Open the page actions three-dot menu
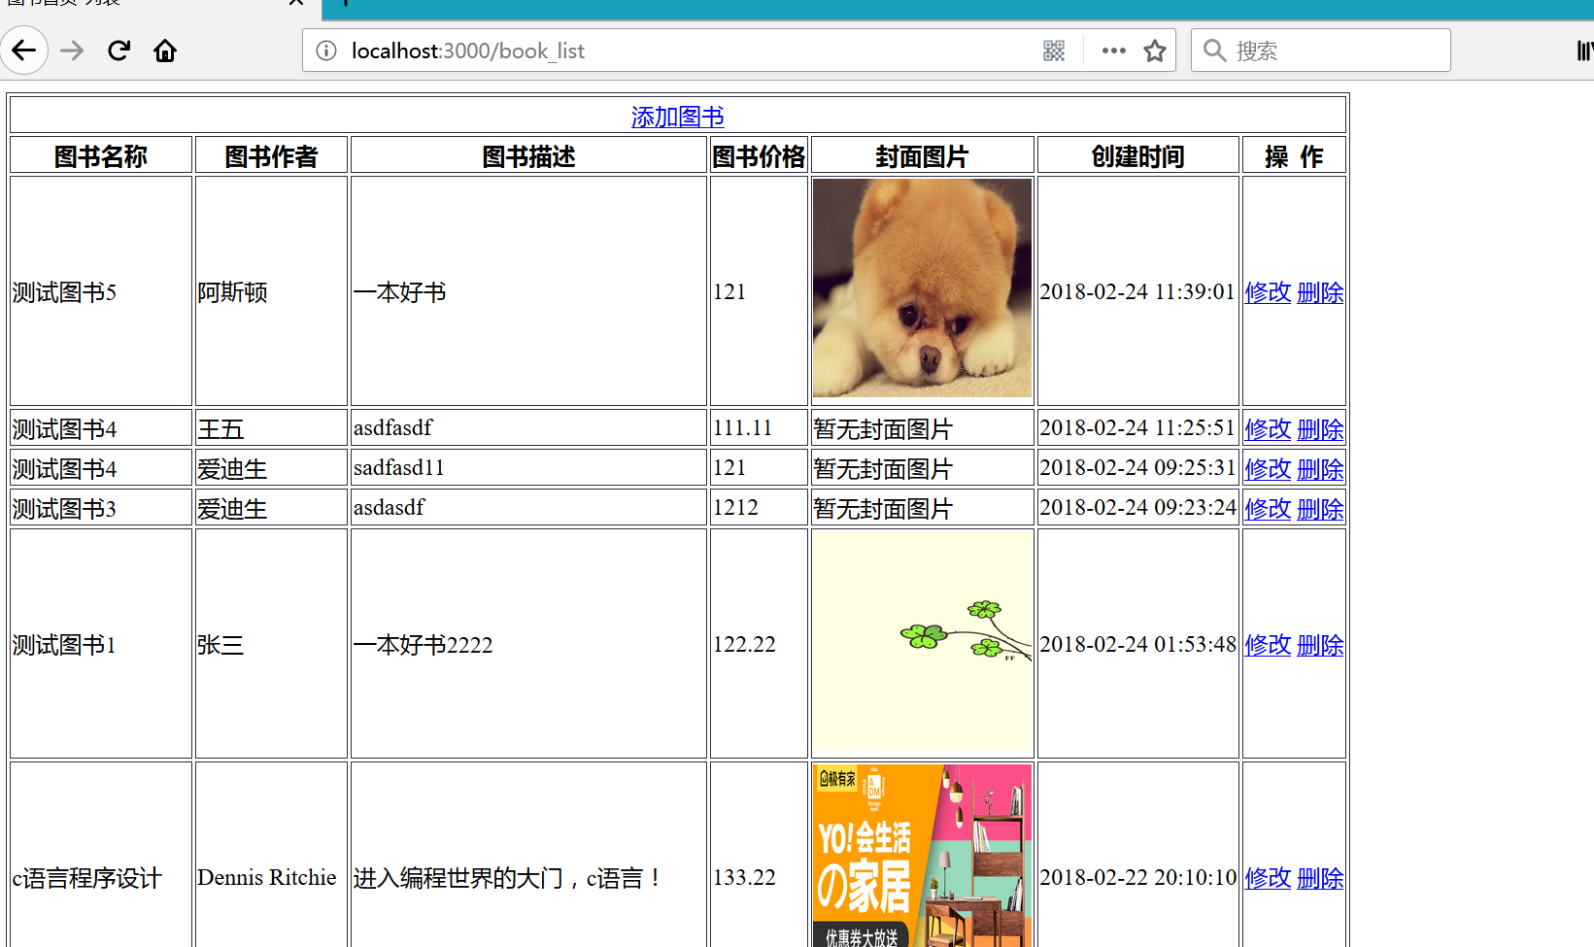 (1113, 51)
